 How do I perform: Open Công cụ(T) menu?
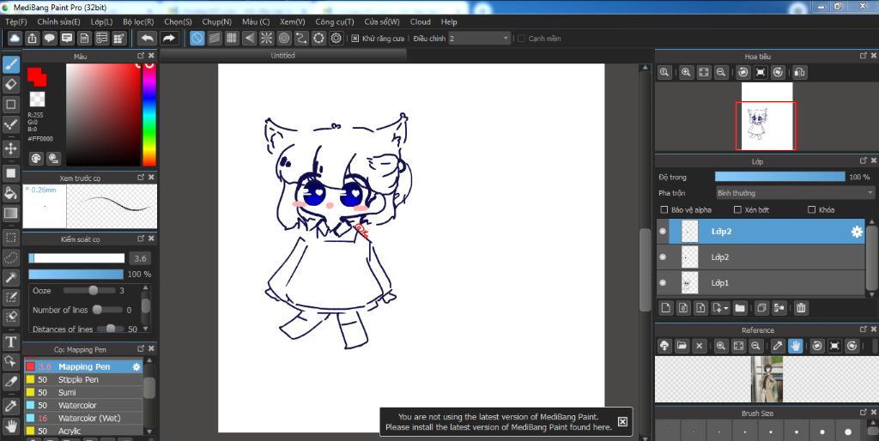coord(335,21)
